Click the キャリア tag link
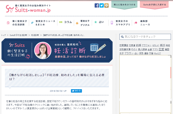 (x=157, y=53)
